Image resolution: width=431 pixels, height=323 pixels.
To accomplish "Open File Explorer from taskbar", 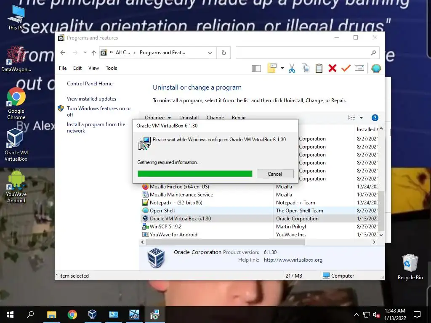I will point(51,315).
